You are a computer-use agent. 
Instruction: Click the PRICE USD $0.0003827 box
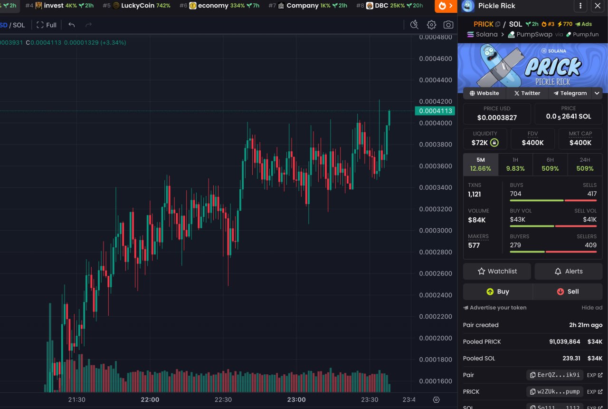[497, 114]
